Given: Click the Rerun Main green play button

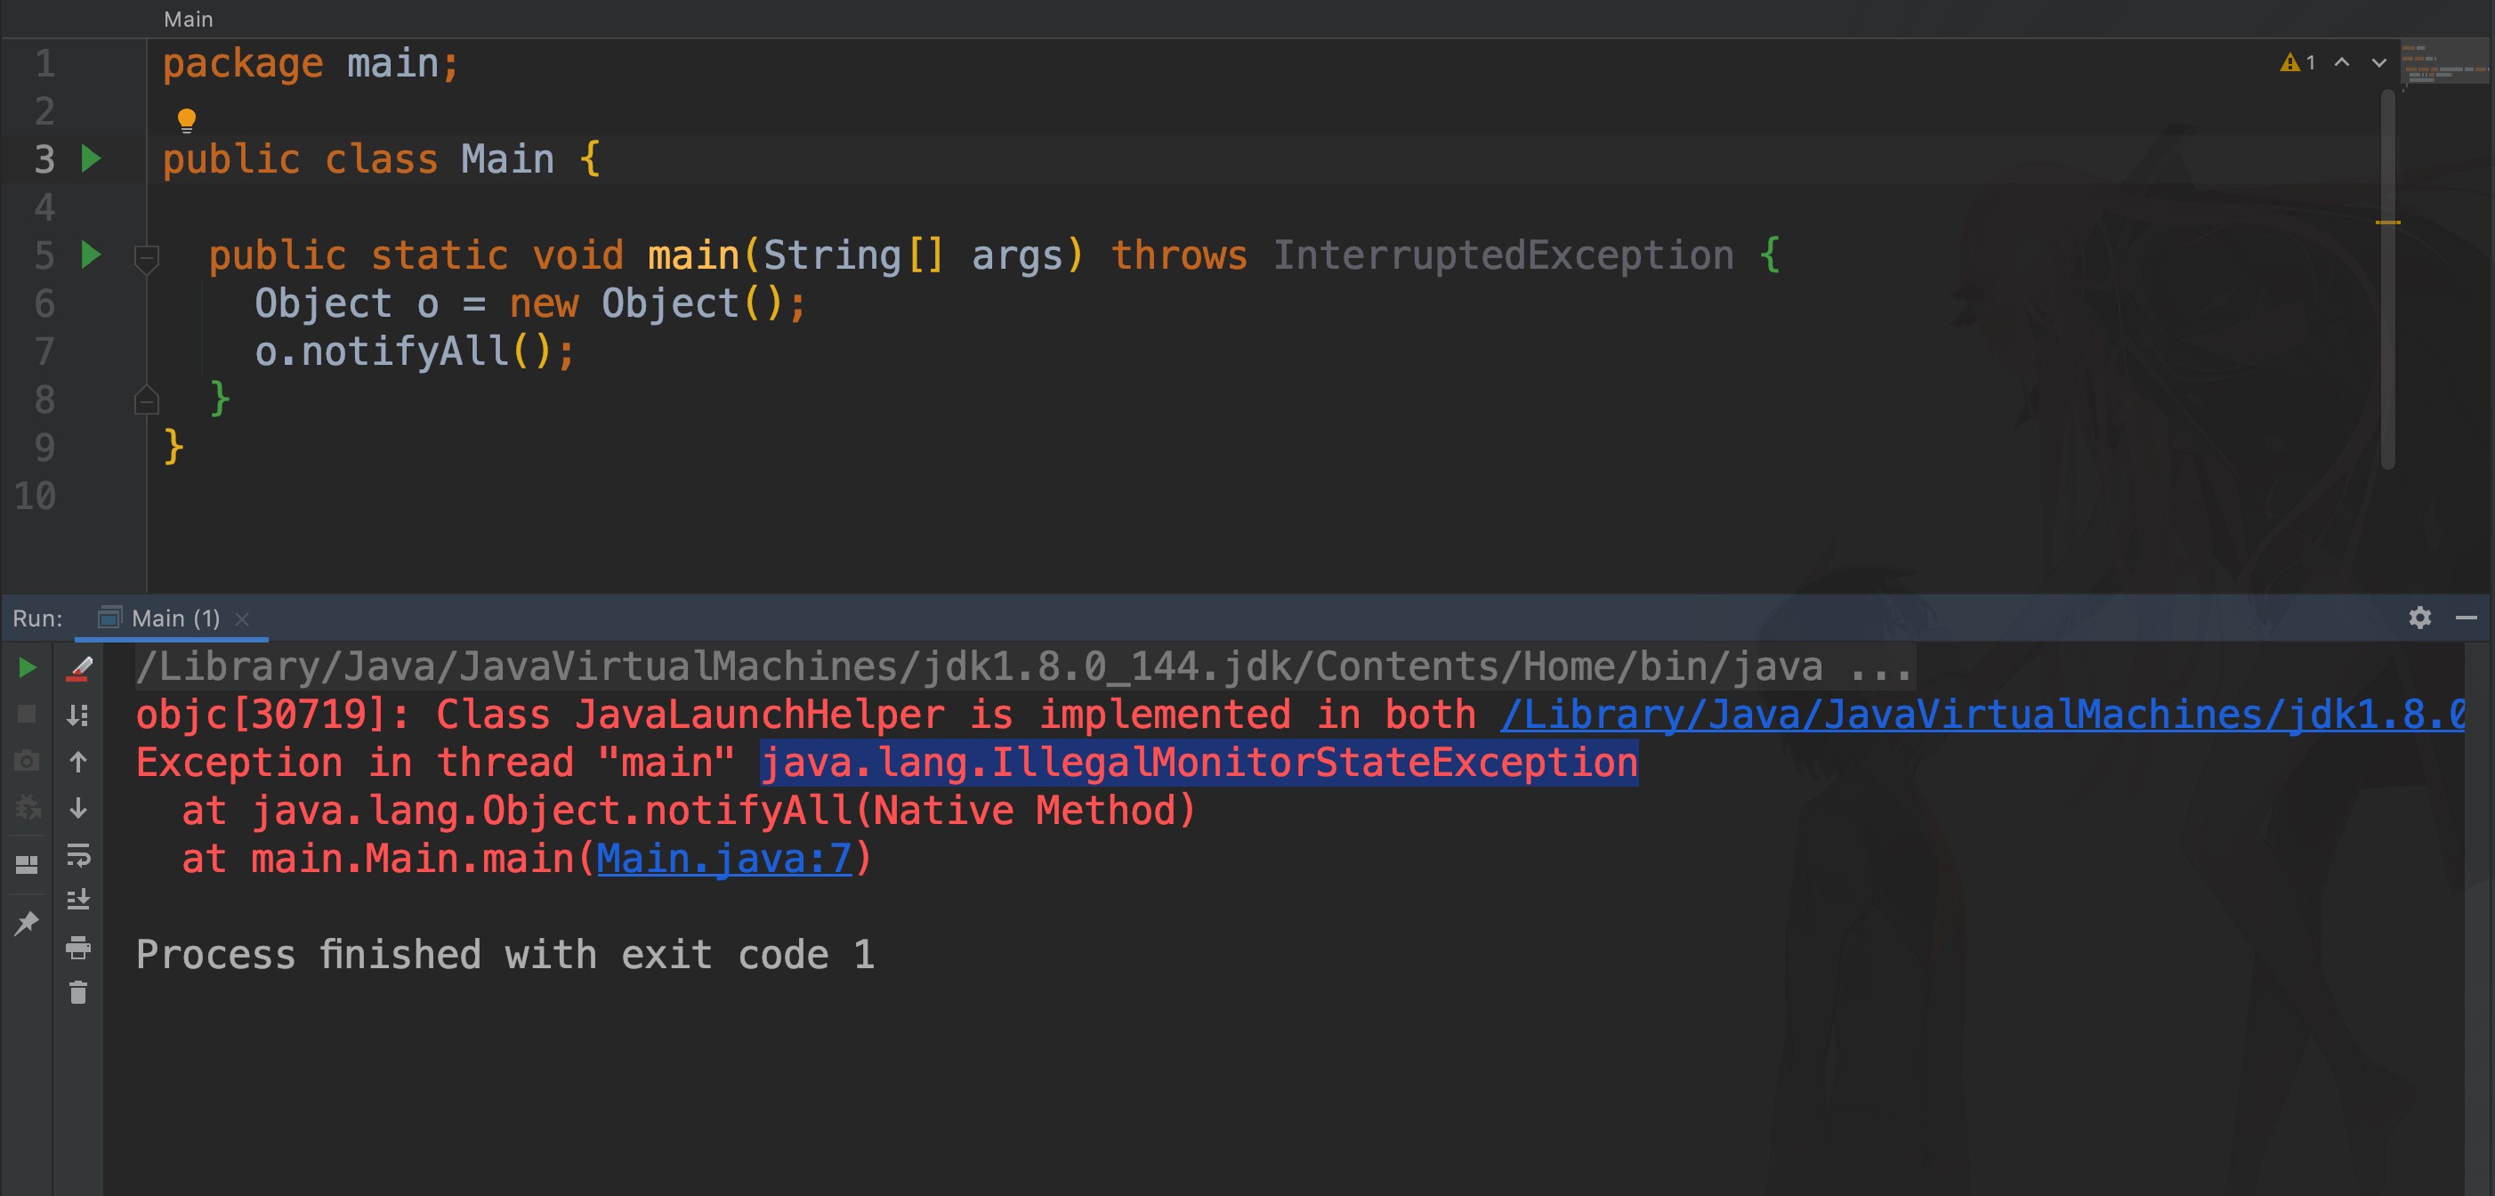Looking at the screenshot, I should 27,667.
